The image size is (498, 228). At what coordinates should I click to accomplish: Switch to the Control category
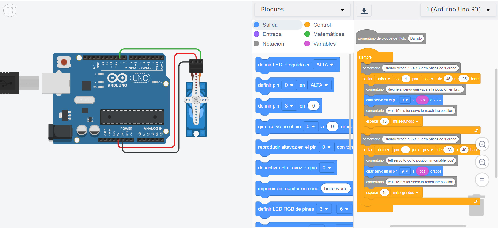point(322,25)
